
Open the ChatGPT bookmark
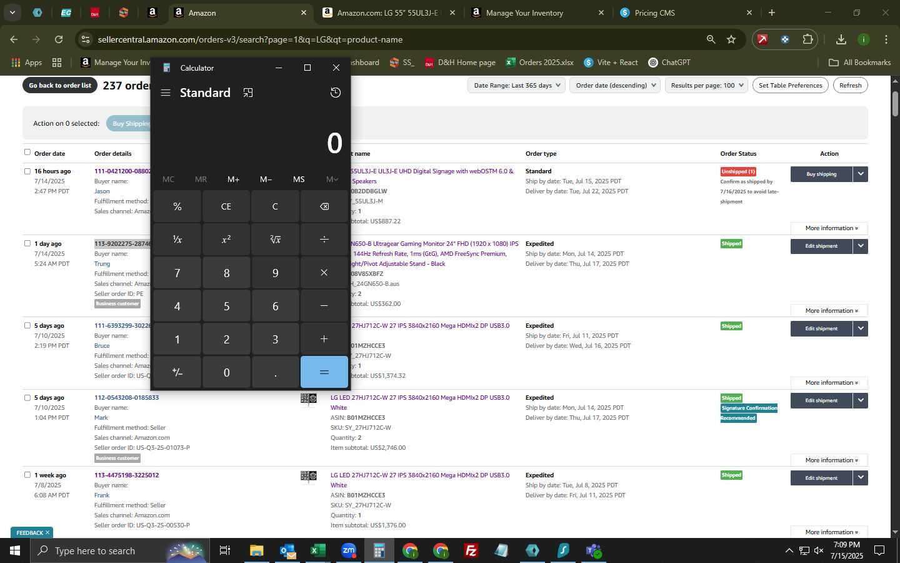(669, 63)
